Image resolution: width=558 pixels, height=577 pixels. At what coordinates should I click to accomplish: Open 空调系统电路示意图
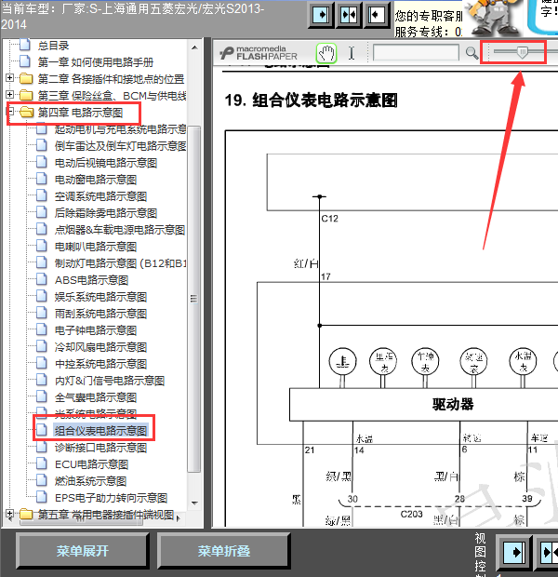coord(100,196)
